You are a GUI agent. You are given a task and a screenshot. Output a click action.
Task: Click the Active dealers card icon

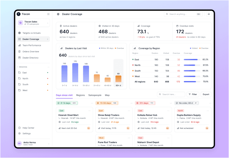[61, 26]
